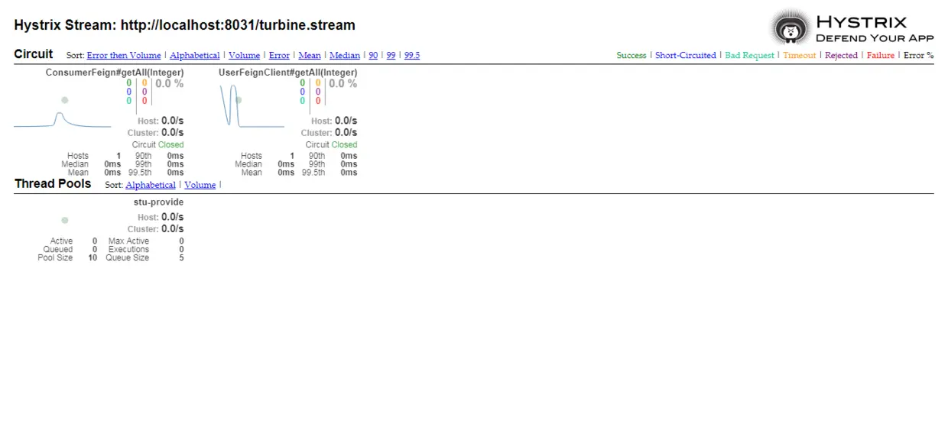Click stu-provide thread pool health circle

coord(65,220)
